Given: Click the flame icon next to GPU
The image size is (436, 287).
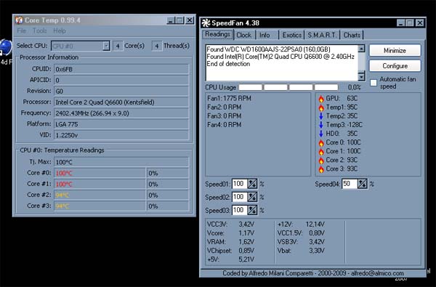Looking at the screenshot, I should tap(321, 99).
